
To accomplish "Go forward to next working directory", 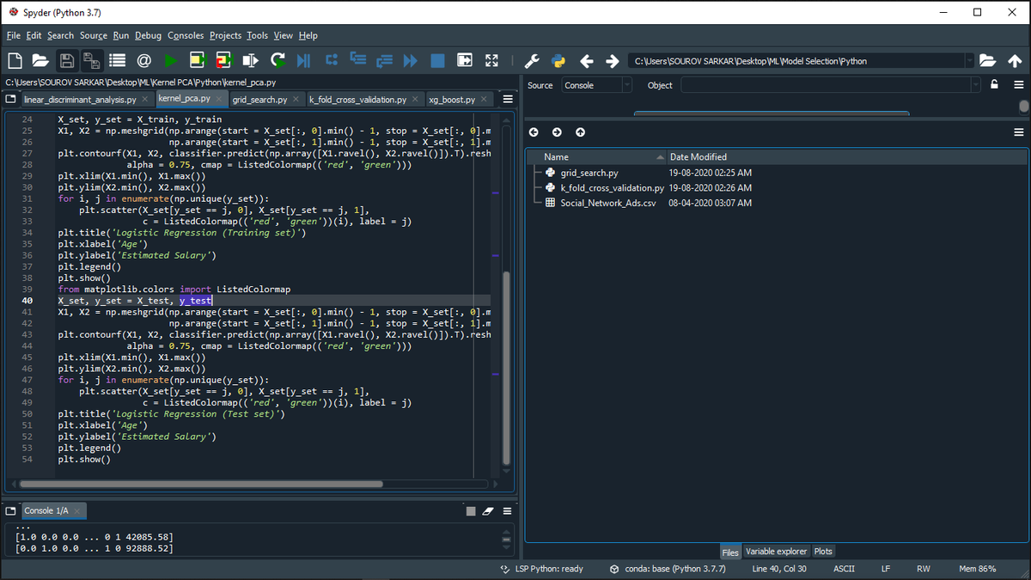I will [x=613, y=61].
